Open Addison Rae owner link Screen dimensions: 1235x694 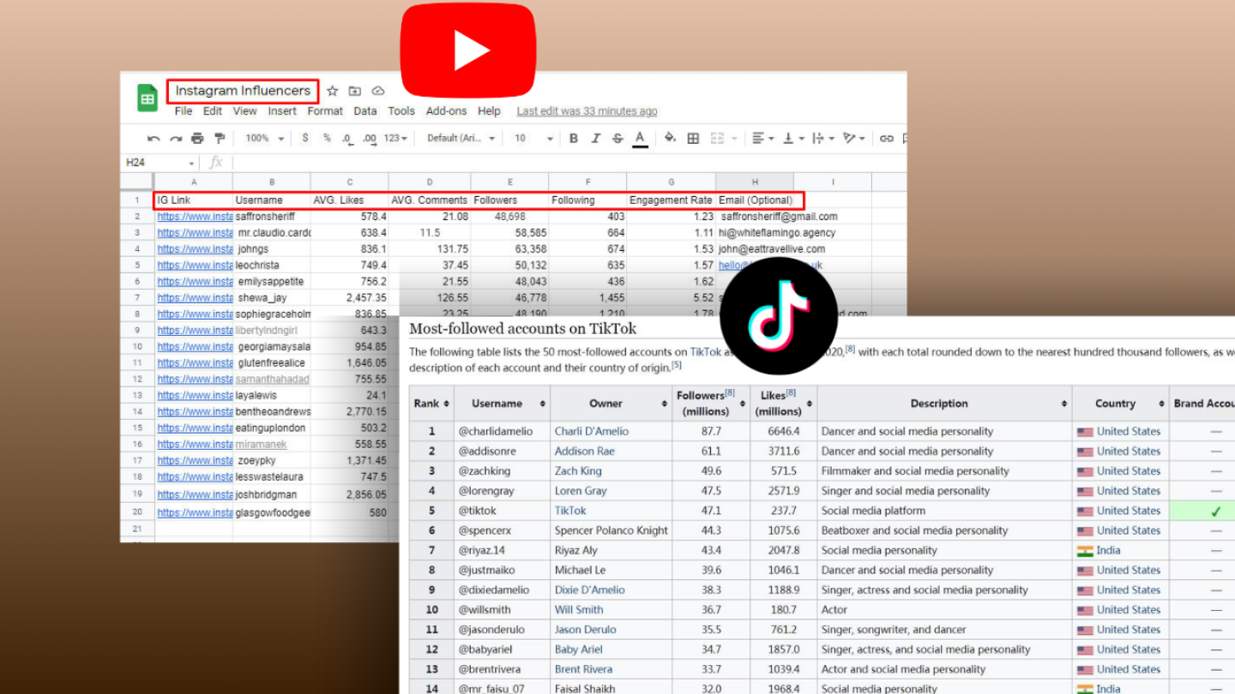click(585, 451)
